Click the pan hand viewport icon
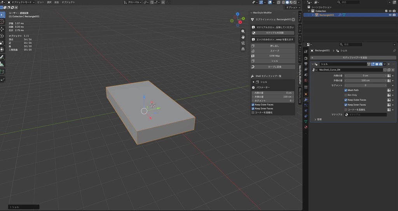The width and height of the screenshot is (398, 211). pos(243,37)
